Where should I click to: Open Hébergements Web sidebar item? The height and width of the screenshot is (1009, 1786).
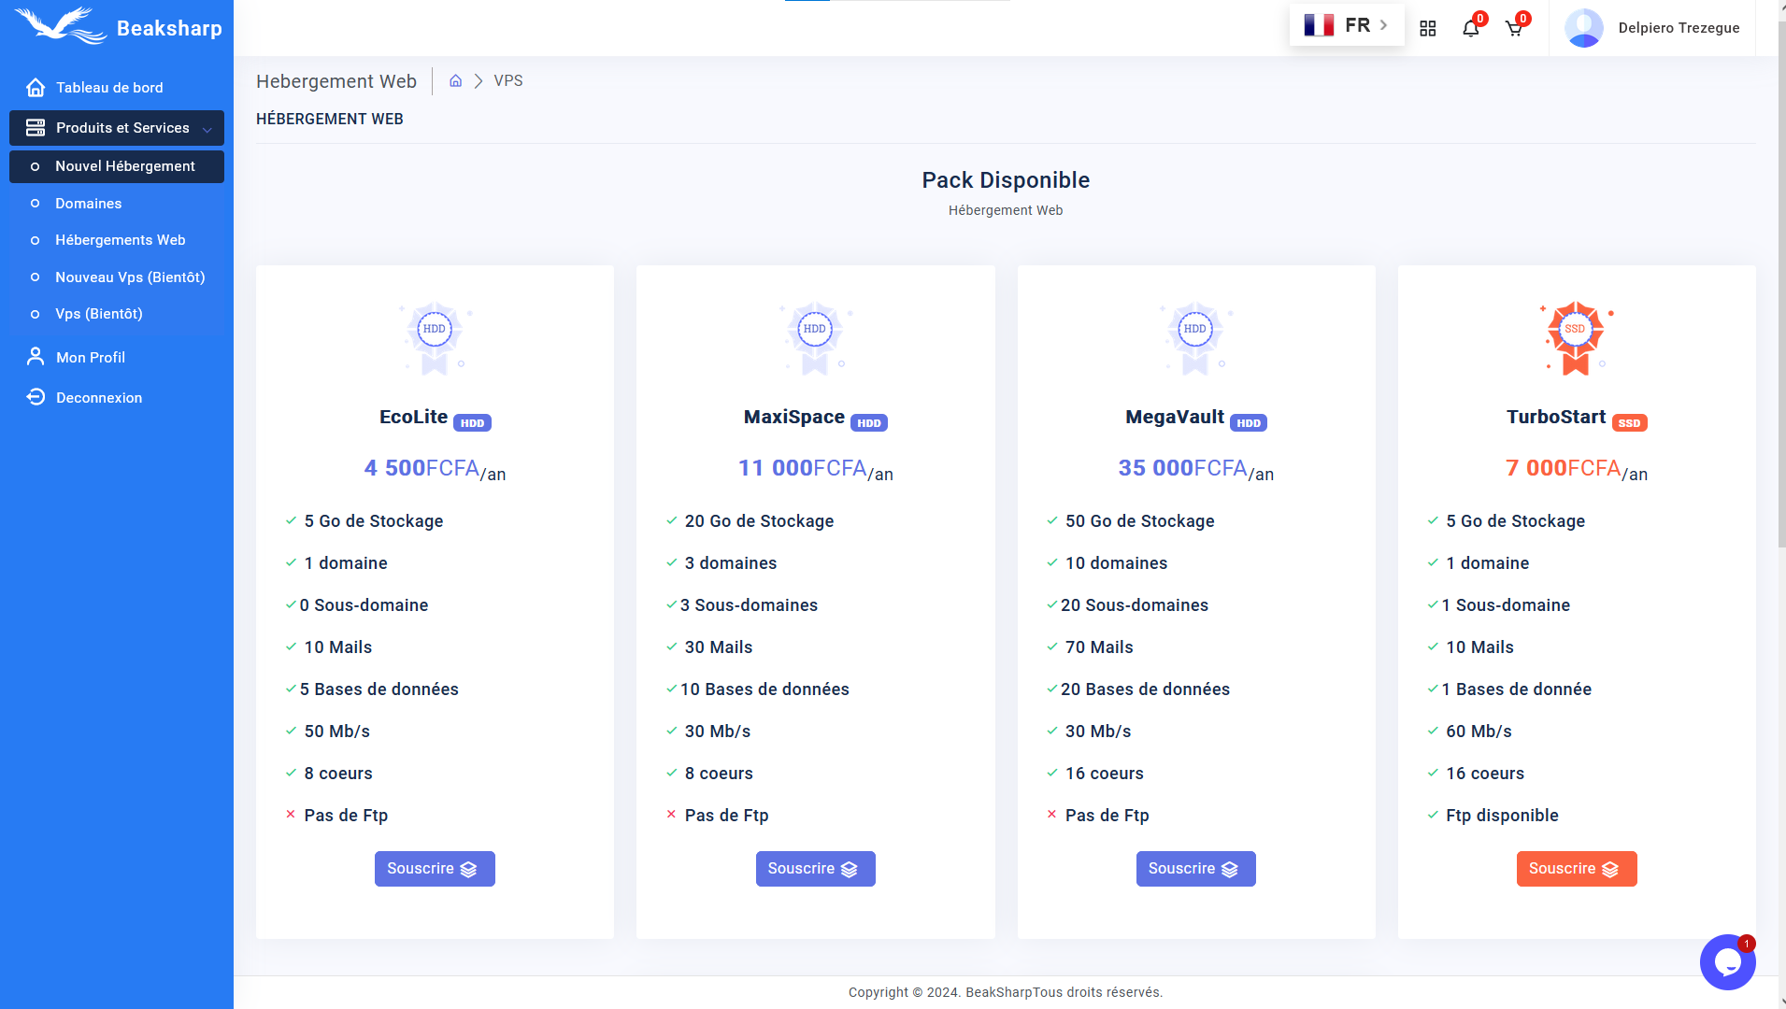120,240
